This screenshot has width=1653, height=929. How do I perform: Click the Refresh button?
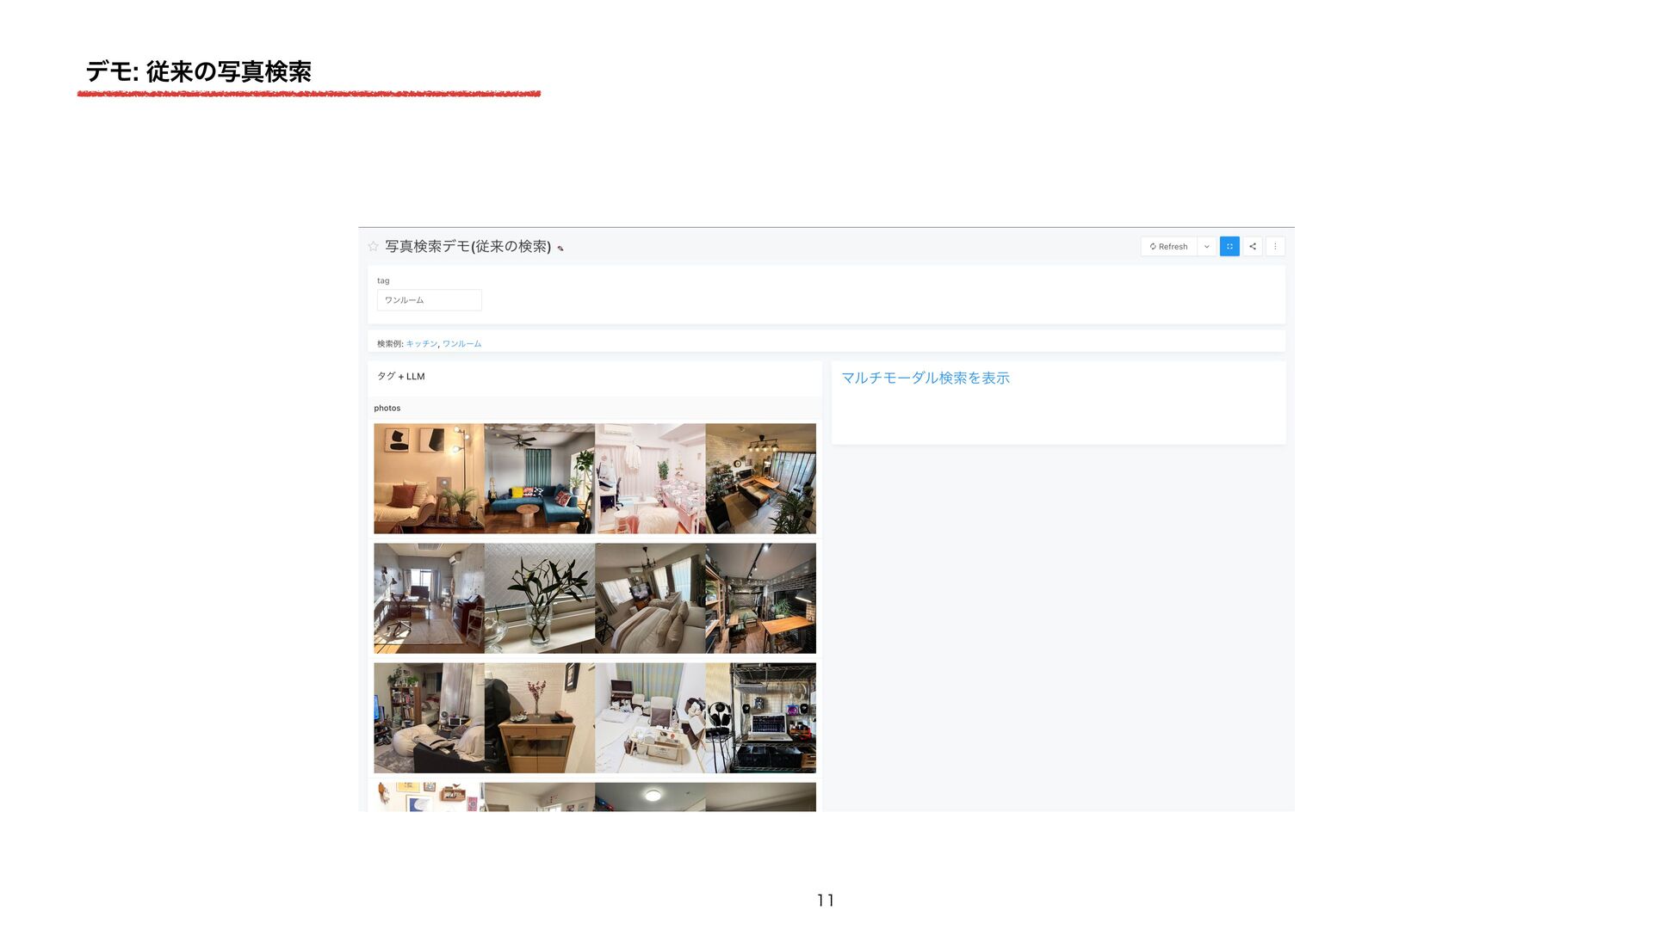coord(1168,247)
